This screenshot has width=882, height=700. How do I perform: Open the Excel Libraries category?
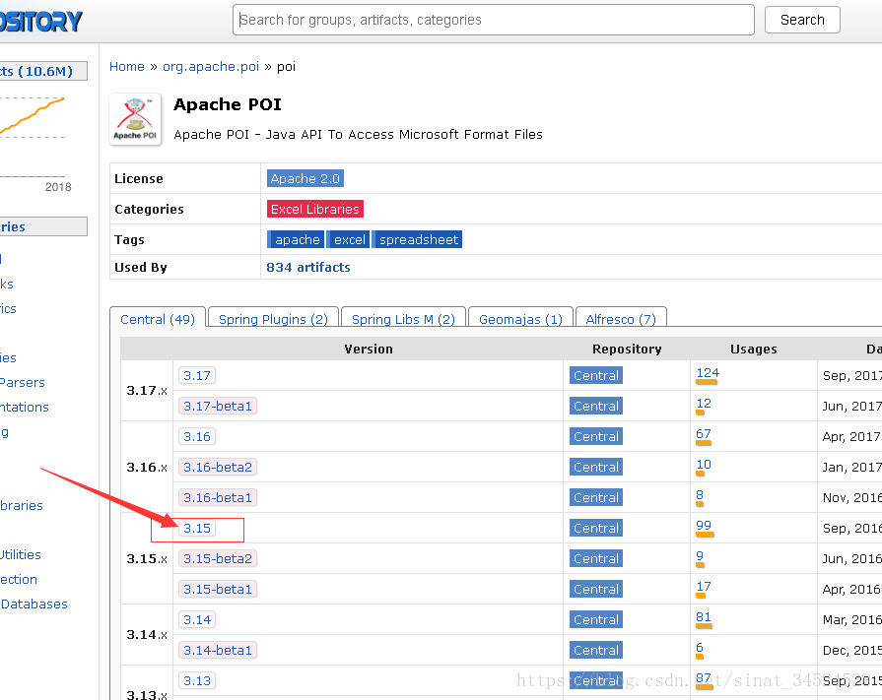click(315, 209)
